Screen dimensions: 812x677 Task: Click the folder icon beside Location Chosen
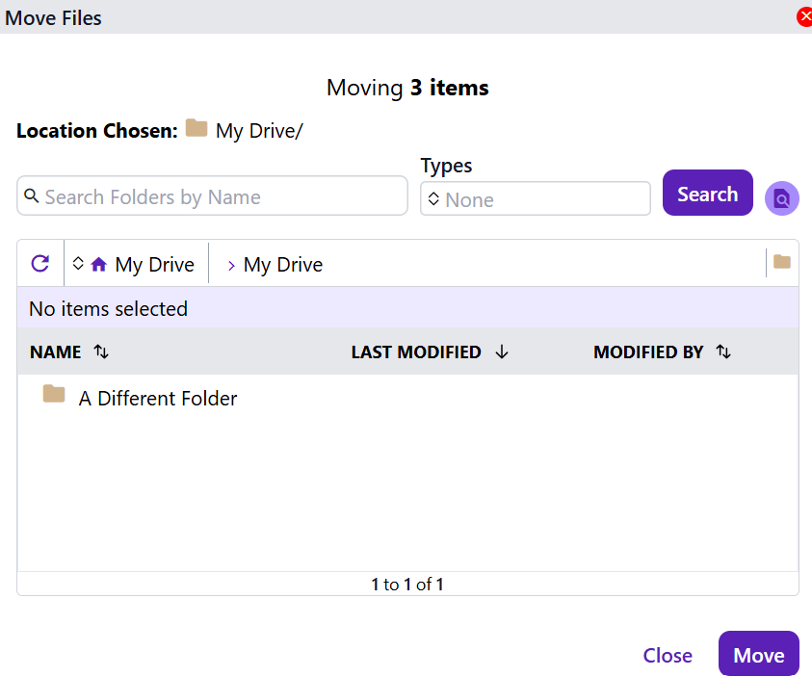(x=196, y=129)
